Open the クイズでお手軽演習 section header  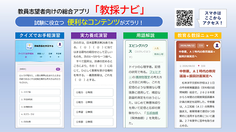(40, 36)
